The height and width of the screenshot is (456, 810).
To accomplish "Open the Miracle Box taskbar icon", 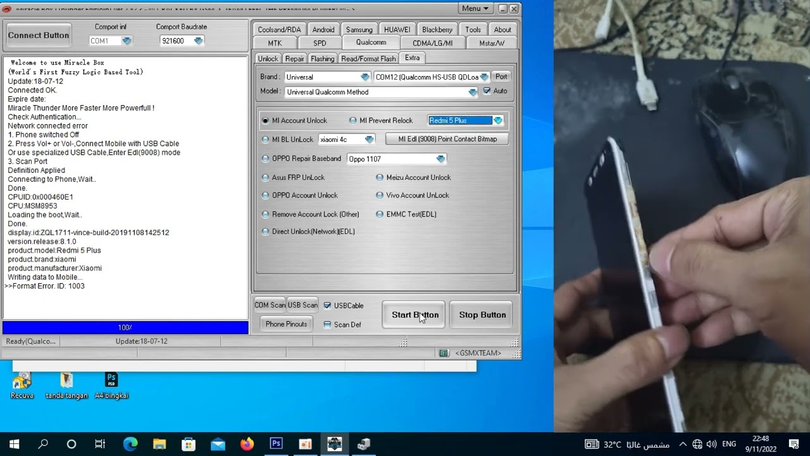I will point(334,444).
